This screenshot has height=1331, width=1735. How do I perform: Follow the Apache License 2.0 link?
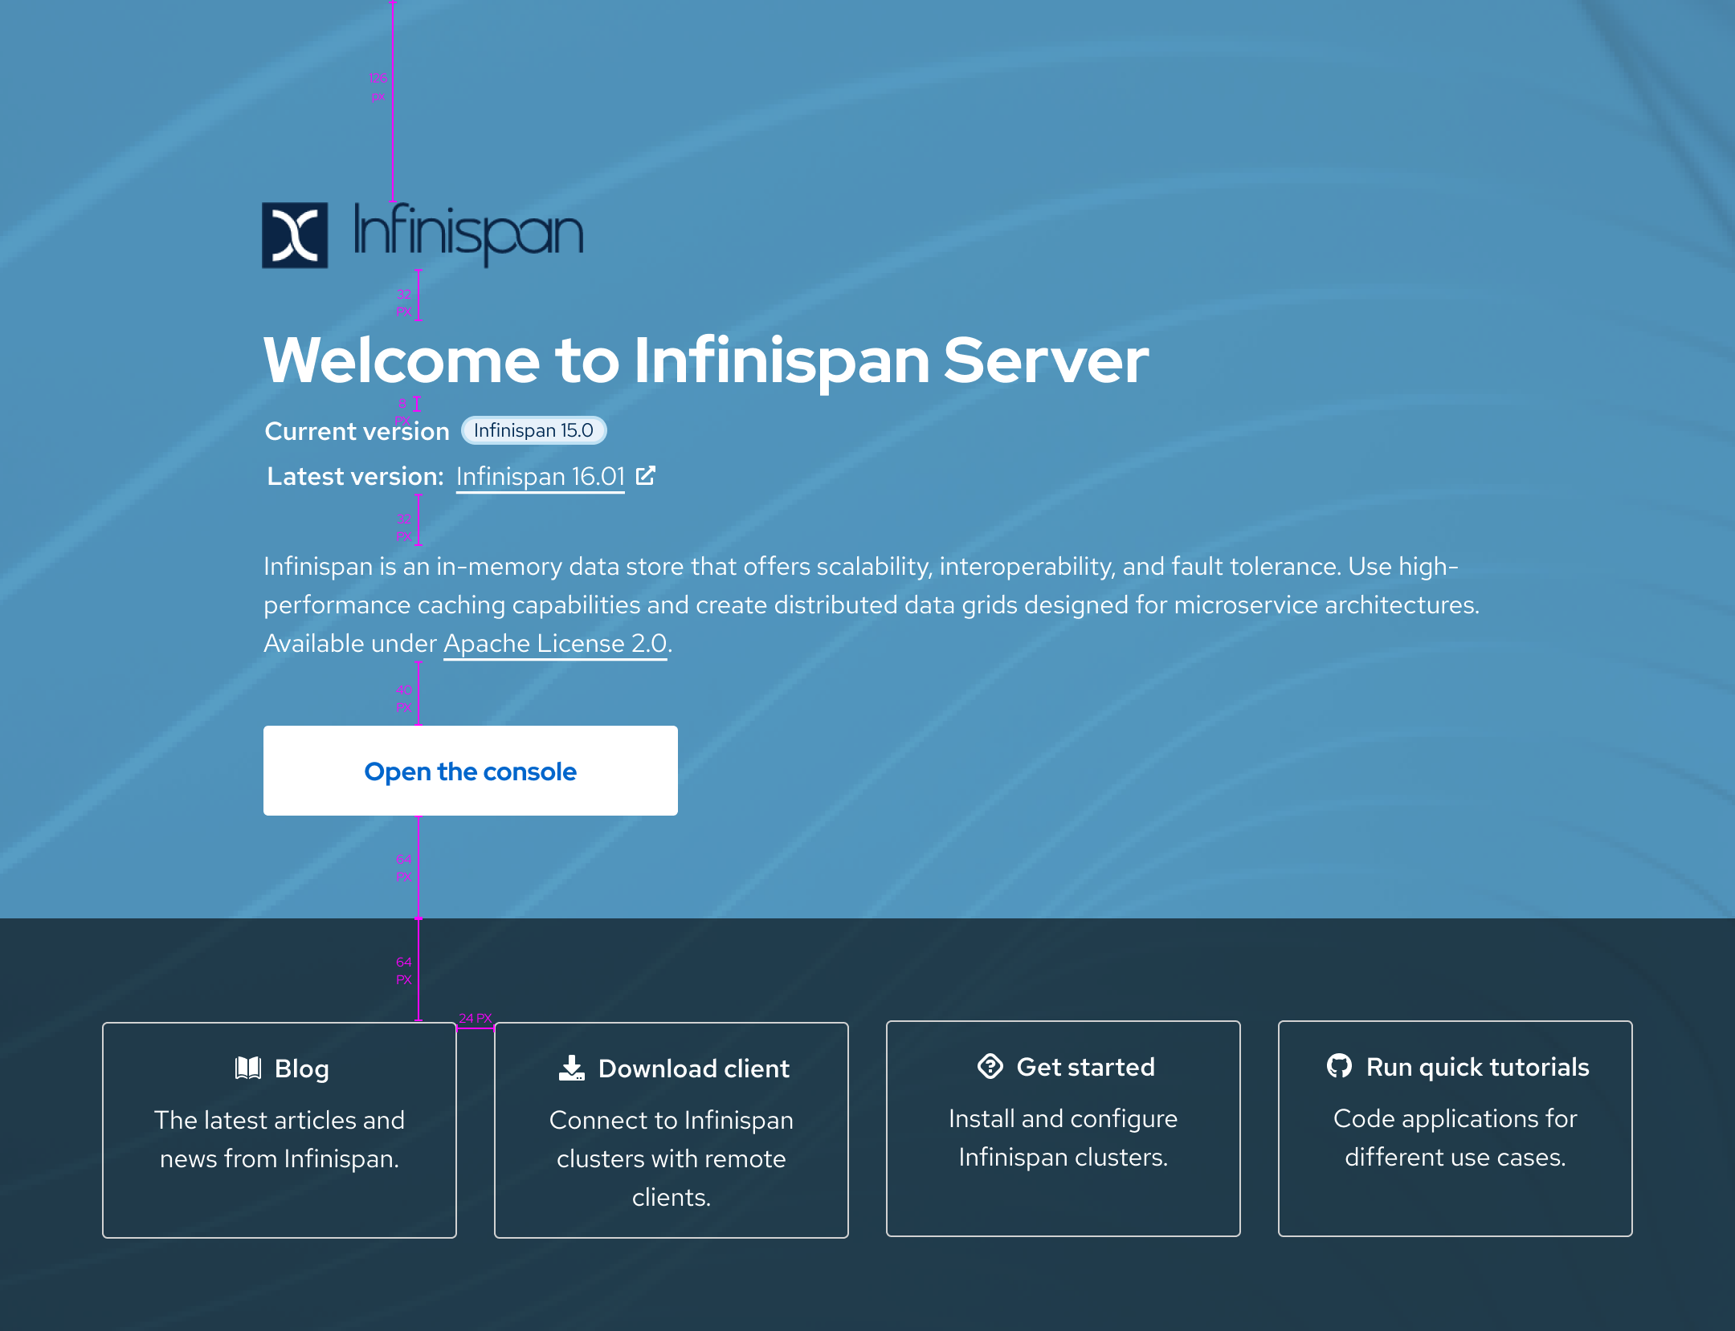pos(555,644)
